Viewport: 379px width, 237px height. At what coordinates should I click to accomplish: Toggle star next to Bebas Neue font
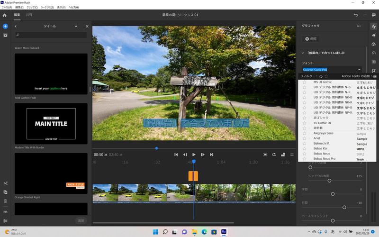coord(305,154)
